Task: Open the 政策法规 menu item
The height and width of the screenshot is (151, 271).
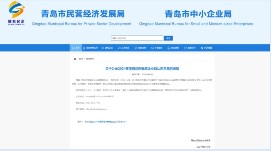Action: click(x=142, y=48)
